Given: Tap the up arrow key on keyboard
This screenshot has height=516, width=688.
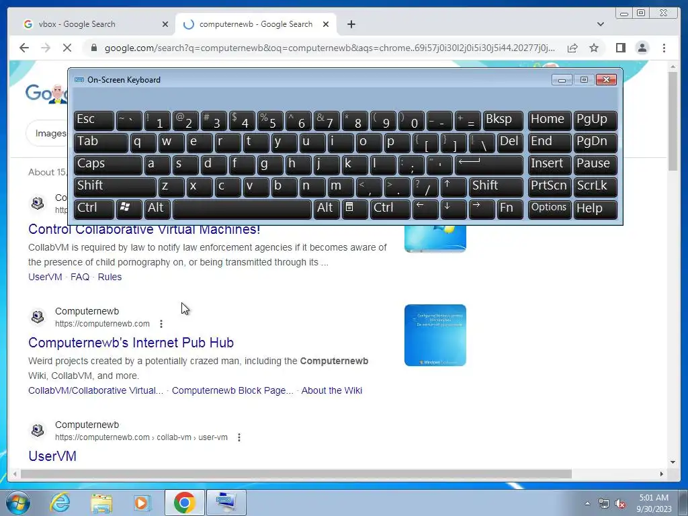Looking at the screenshot, I should pos(454,187).
